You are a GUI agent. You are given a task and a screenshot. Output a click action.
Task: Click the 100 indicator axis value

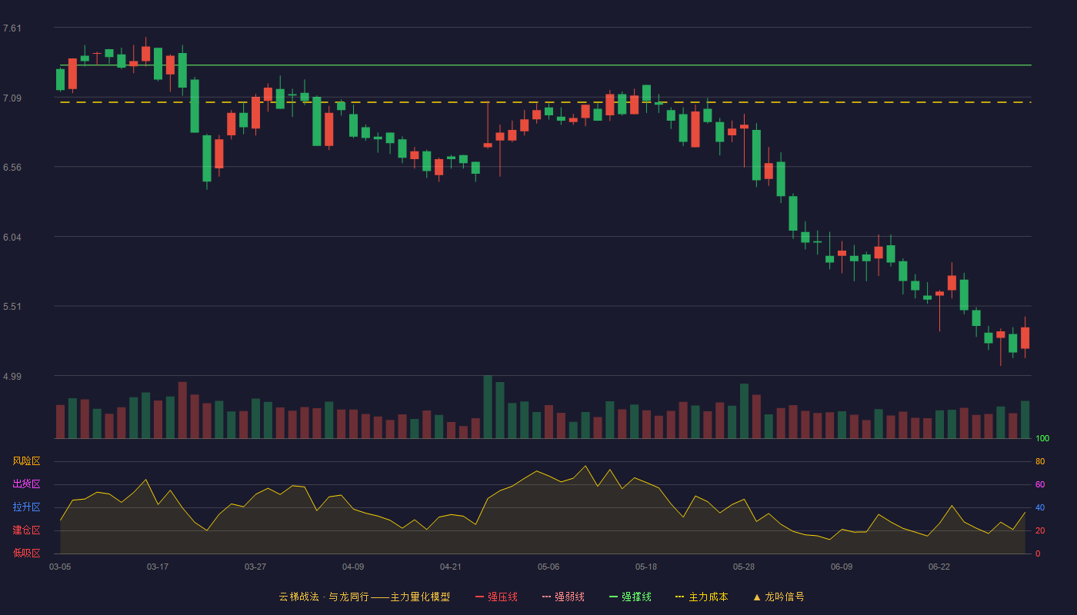click(1042, 439)
